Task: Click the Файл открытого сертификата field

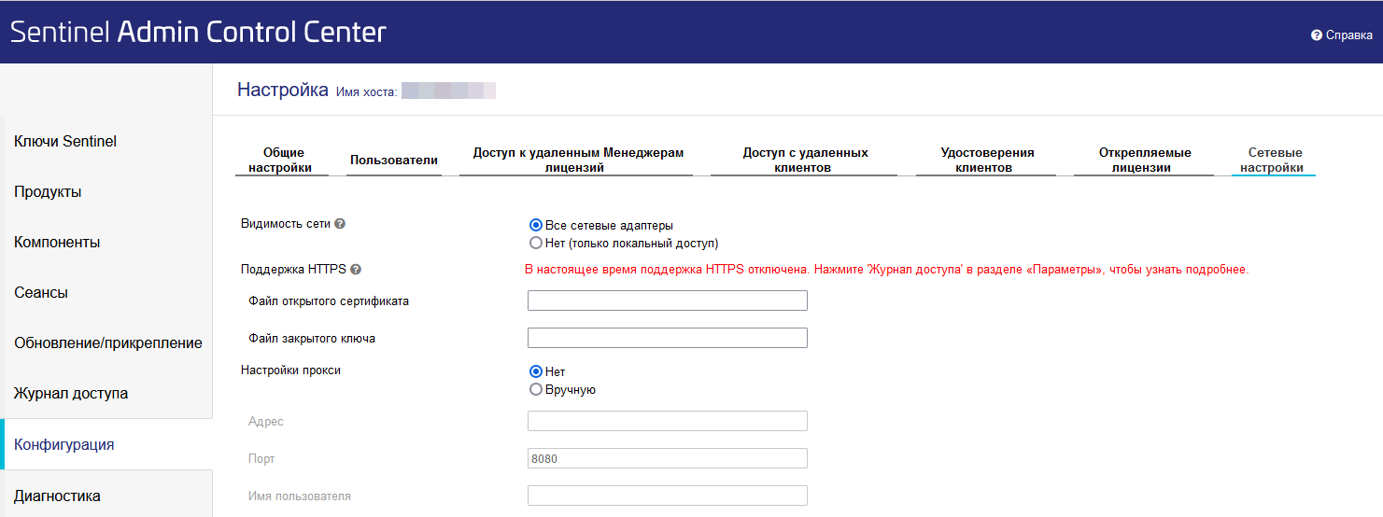Action: click(x=668, y=300)
